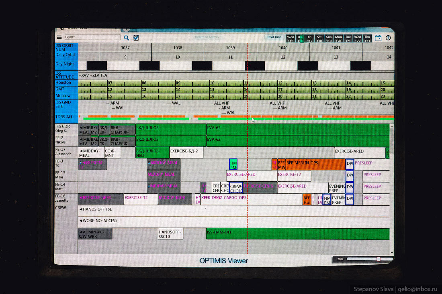Viewport: 442px width, 294px height.
Task: Click the 70% zoom slider handle
Action: (x=379, y=259)
